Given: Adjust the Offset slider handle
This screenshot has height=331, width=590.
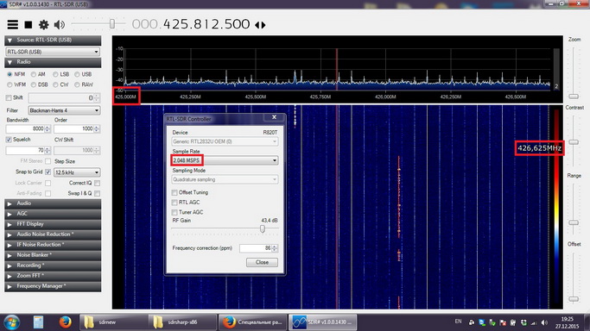Looking at the screenshot, I should tap(574, 299).
